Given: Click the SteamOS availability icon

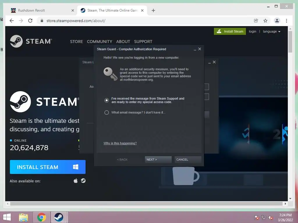Looking at the screenshot, I should pyautogui.click(x=83, y=181).
